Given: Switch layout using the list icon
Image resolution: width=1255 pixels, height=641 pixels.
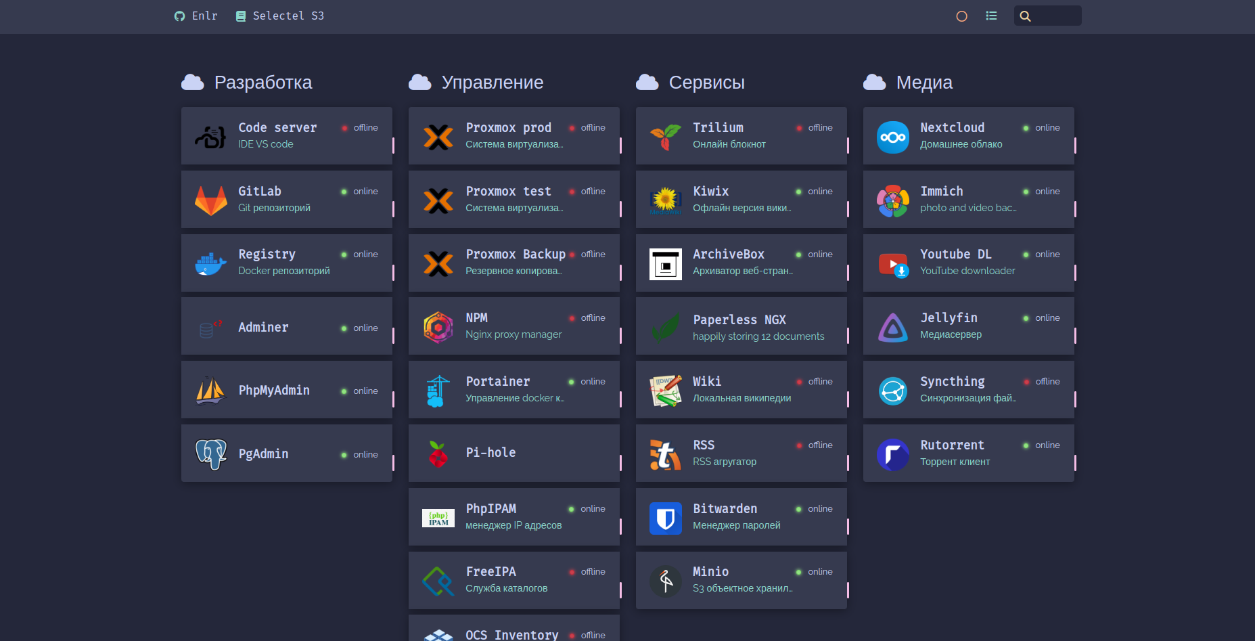Looking at the screenshot, I should [991, 16].
